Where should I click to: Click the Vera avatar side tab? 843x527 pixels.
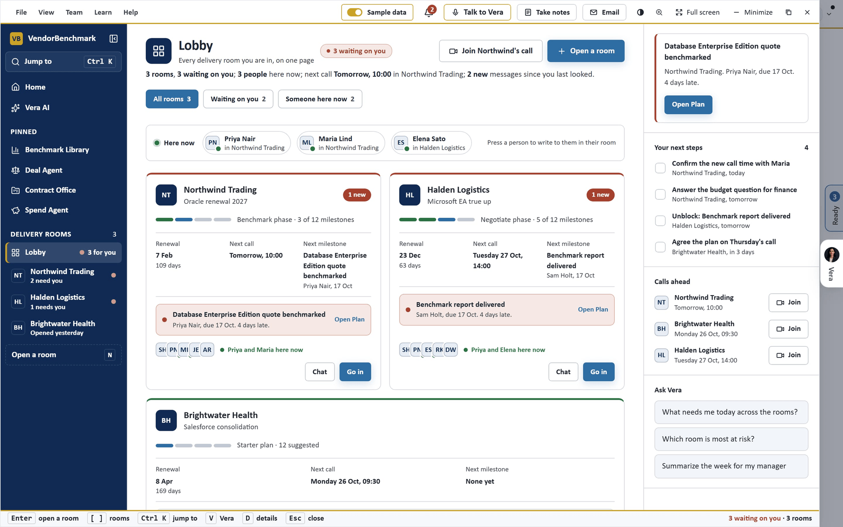coord(832,263)
